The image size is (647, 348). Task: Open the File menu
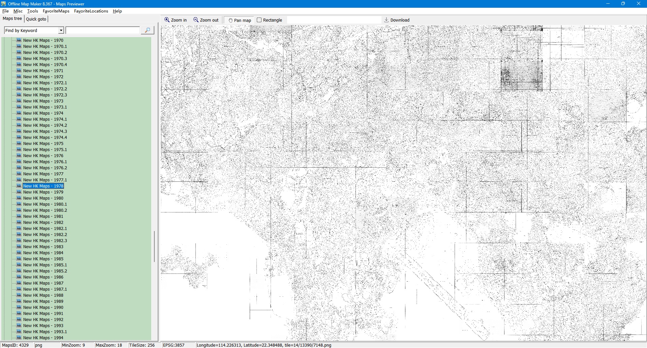pyautogui.click(x=5, y=11)
